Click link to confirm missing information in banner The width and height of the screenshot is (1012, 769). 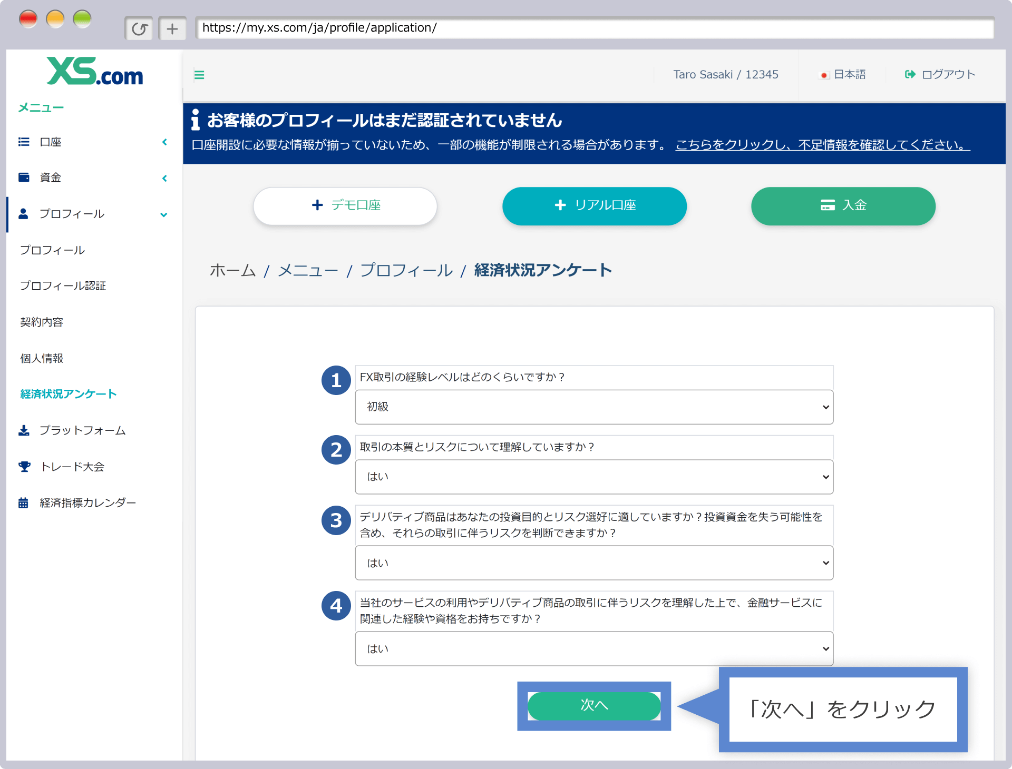(x=823, y=145)
